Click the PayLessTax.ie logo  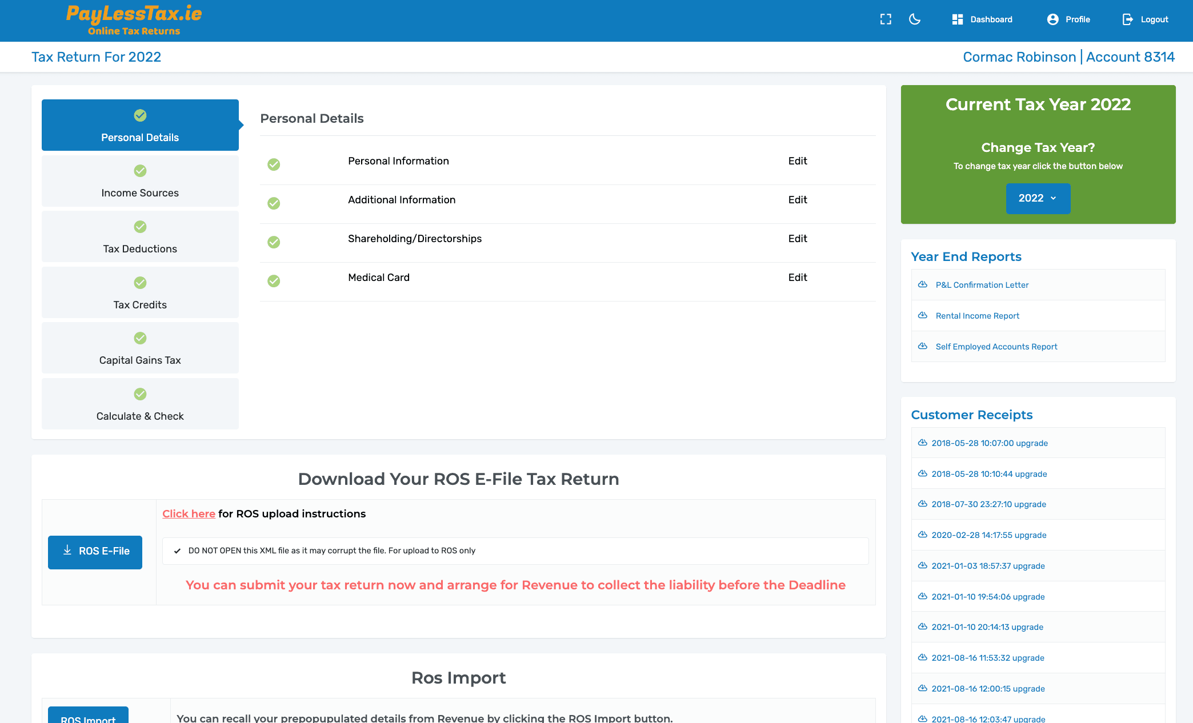[134, 20]
